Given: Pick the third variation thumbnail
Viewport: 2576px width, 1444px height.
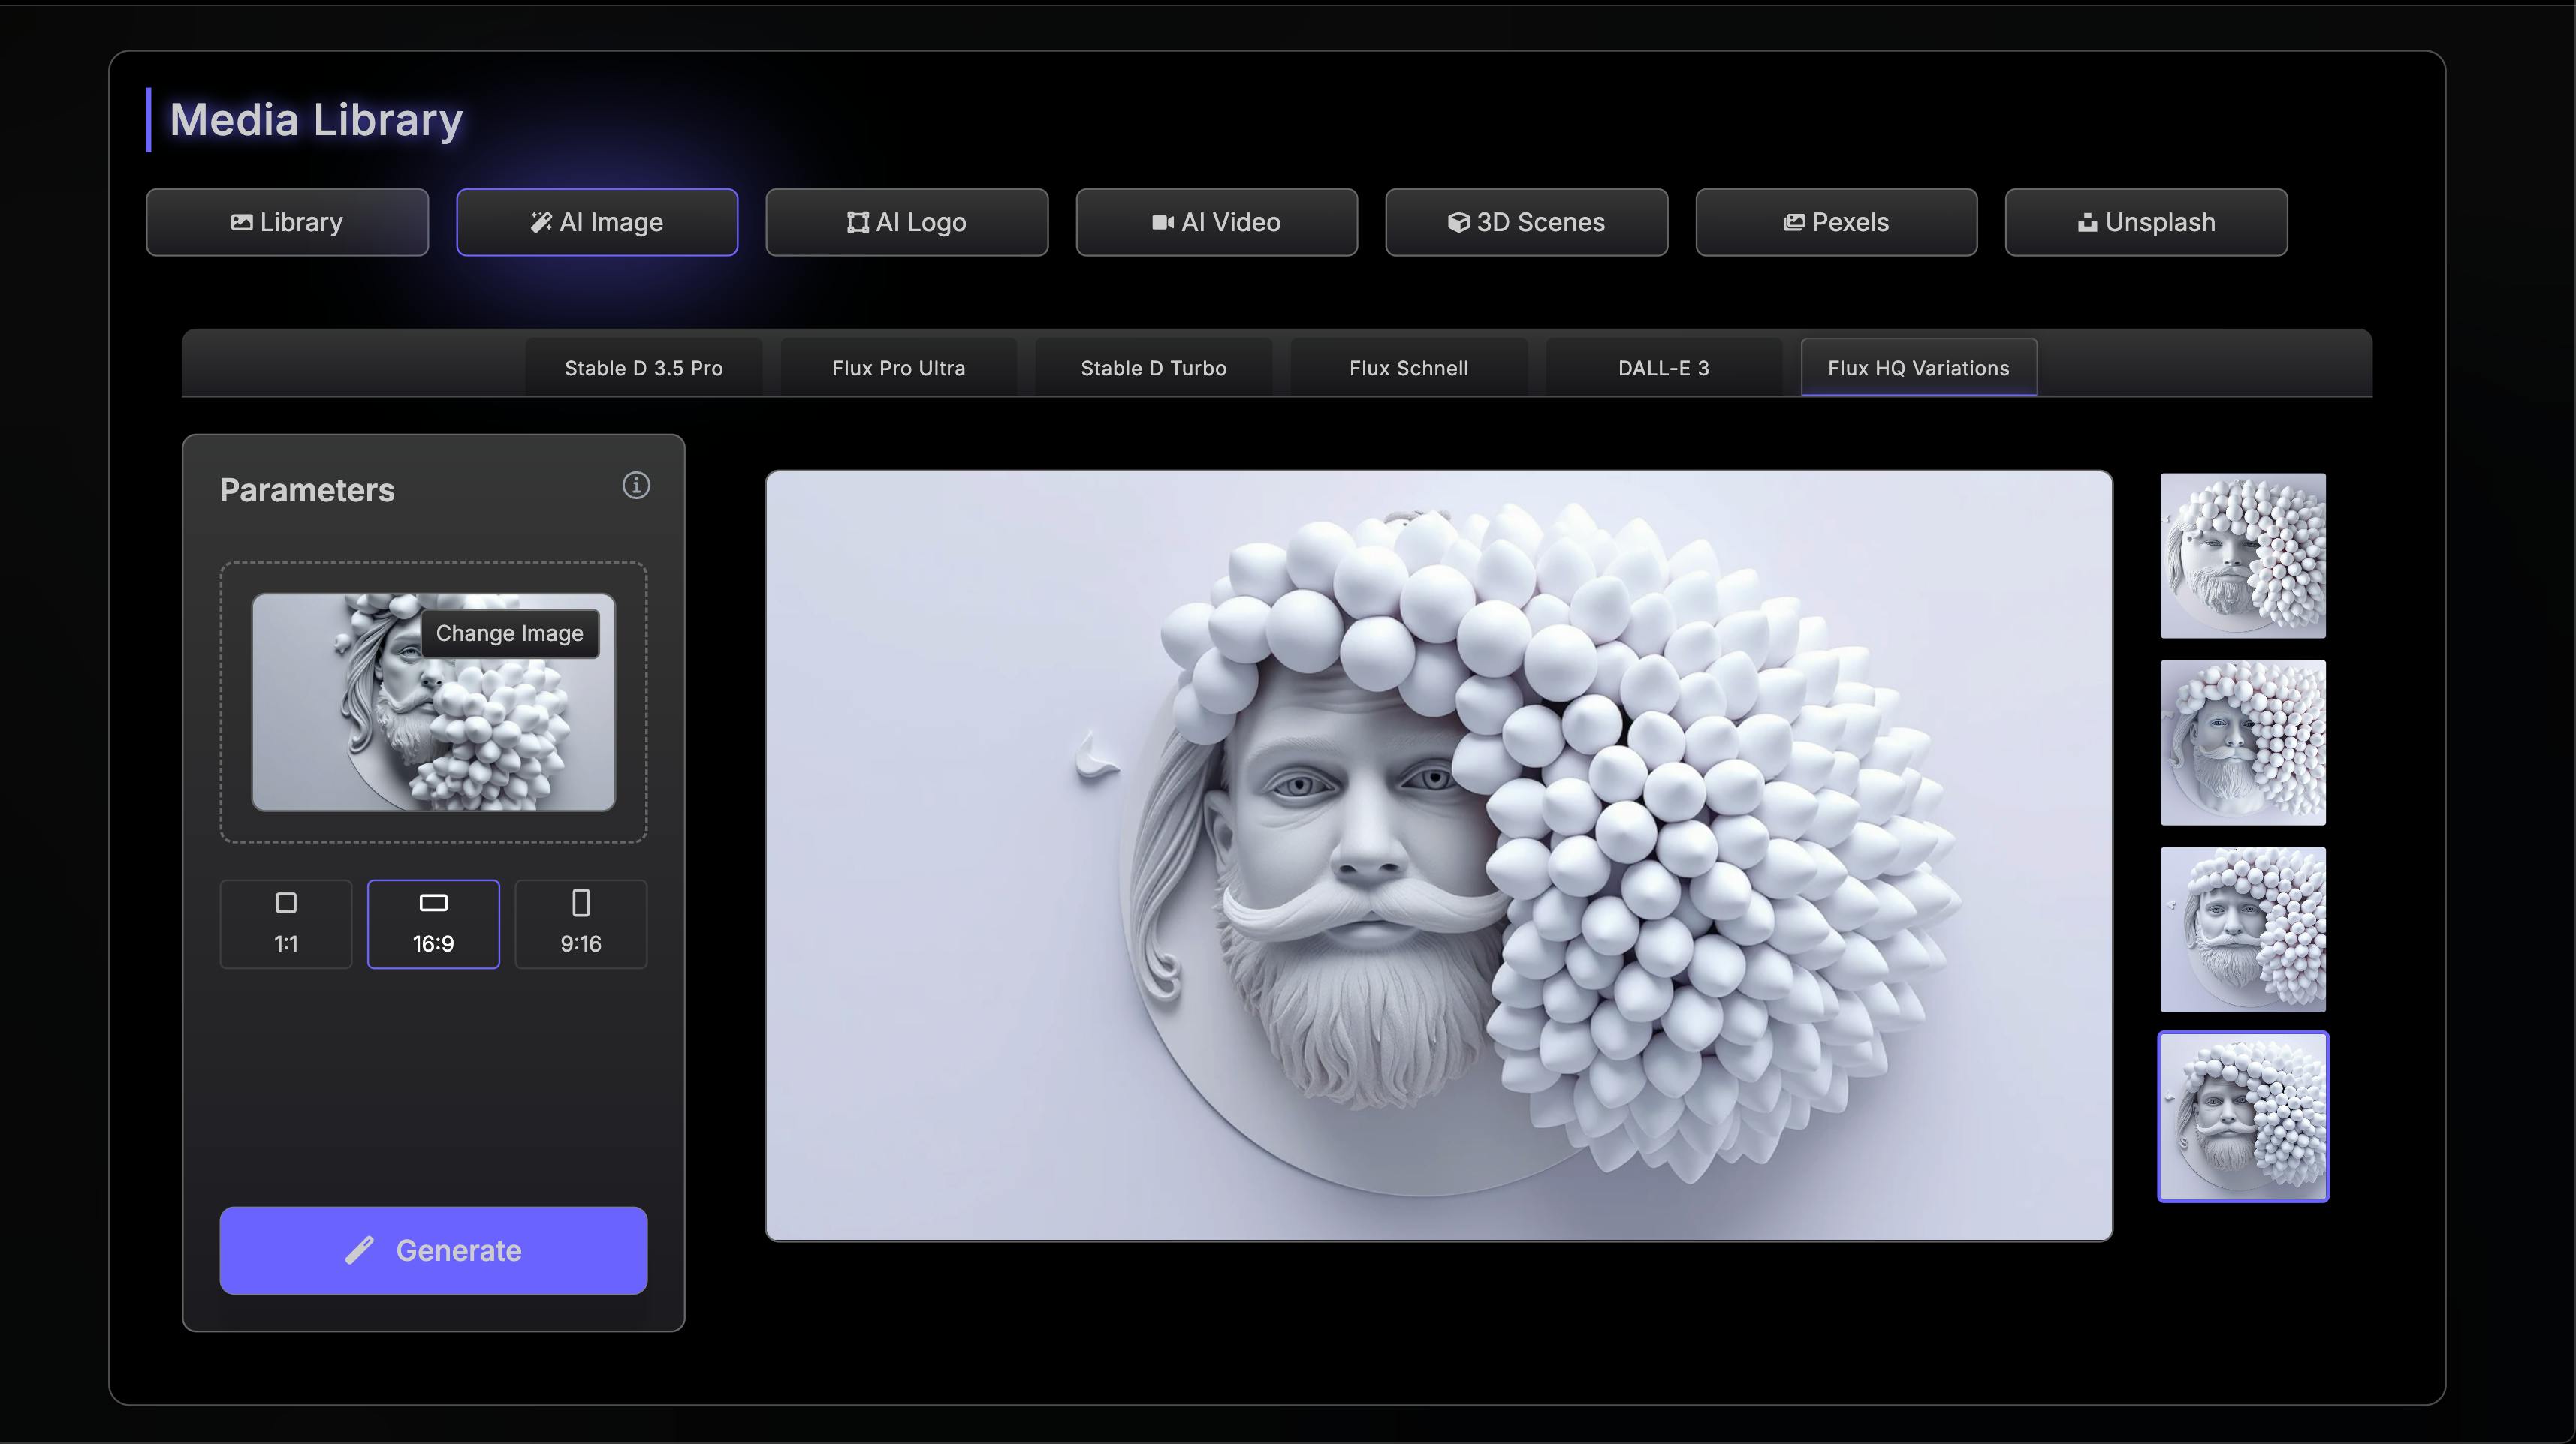Looking at the screenshot, I should point(2242,929).
